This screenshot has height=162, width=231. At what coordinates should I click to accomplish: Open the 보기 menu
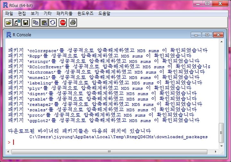[x=35, y=13]
